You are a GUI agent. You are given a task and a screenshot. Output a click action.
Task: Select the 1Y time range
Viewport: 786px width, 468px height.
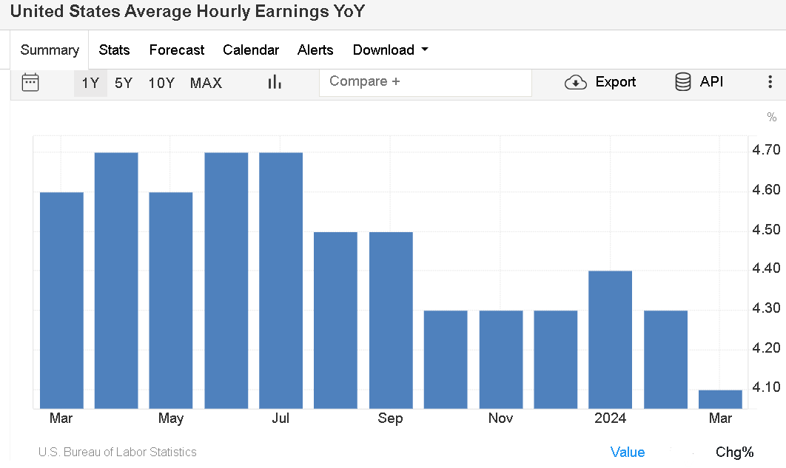click(90, 83)
